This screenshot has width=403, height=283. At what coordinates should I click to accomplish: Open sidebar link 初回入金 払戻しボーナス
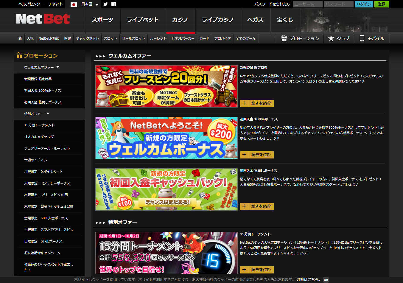(43, 102)
